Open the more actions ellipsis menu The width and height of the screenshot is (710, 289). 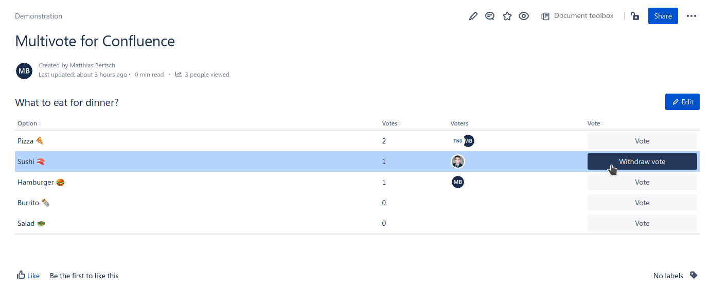tap(691, 16)
